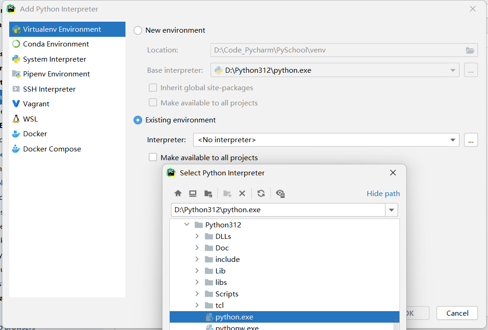
Task: Select the Existing environment radio button
Action: [x=138, y=120]
